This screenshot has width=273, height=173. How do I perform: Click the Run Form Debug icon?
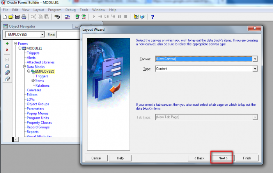click(84, 17)
